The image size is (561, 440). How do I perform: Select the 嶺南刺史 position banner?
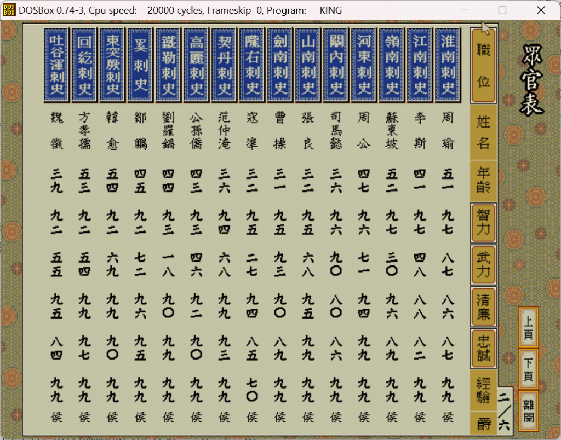point(391,65)
